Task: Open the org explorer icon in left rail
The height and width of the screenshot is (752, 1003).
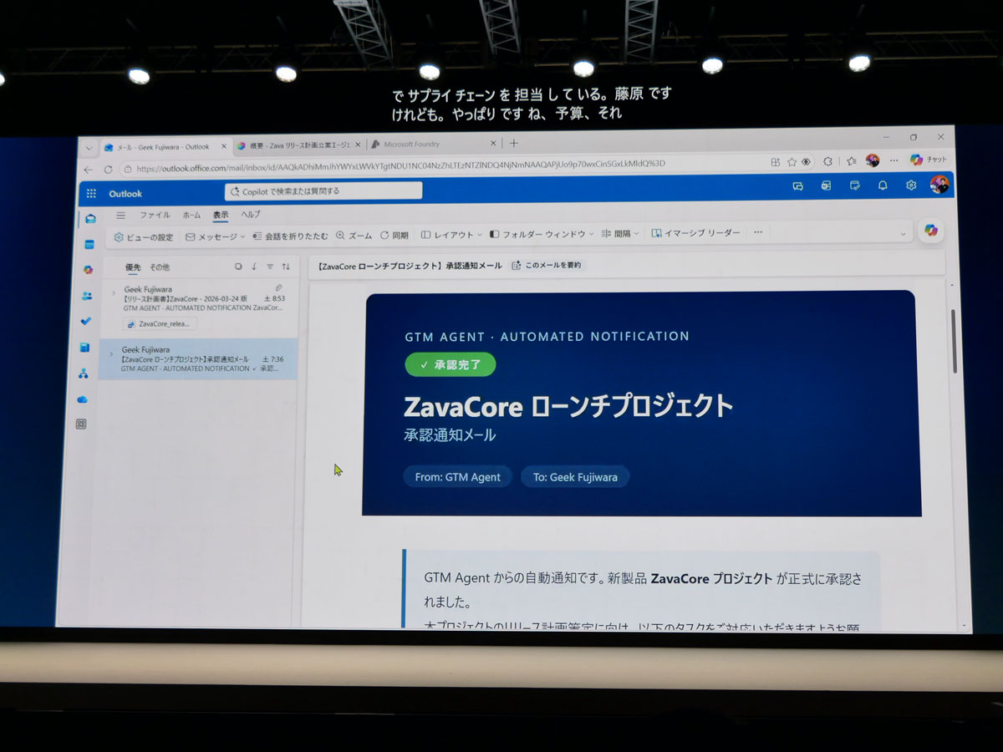Action: pyautogui.click(x=83, y=373)
